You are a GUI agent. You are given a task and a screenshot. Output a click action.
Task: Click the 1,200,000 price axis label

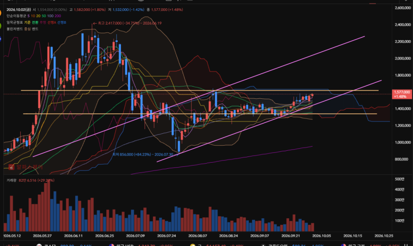tap(403, 126)
